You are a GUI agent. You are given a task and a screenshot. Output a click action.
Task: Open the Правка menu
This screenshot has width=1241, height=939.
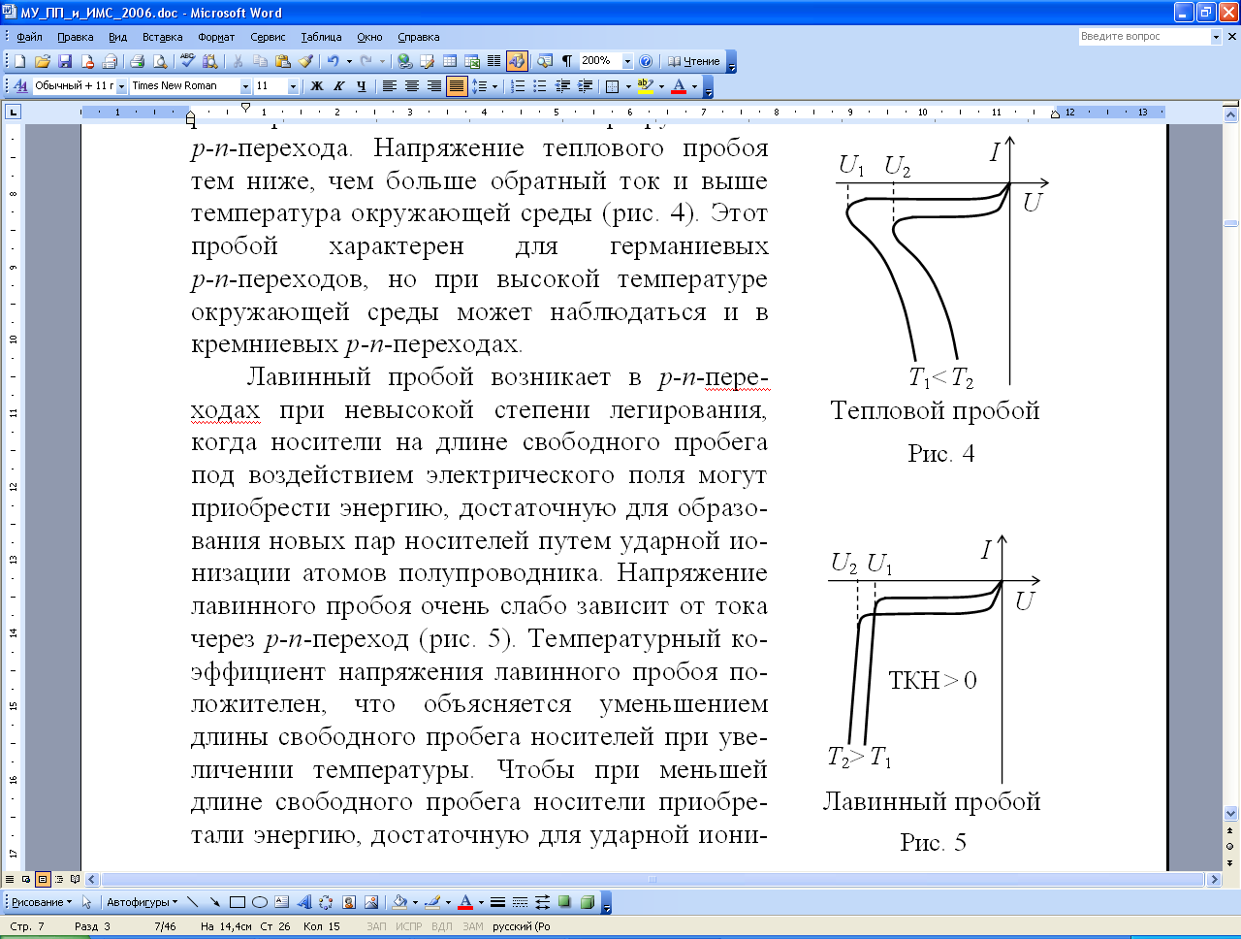(x=75, y=37)
